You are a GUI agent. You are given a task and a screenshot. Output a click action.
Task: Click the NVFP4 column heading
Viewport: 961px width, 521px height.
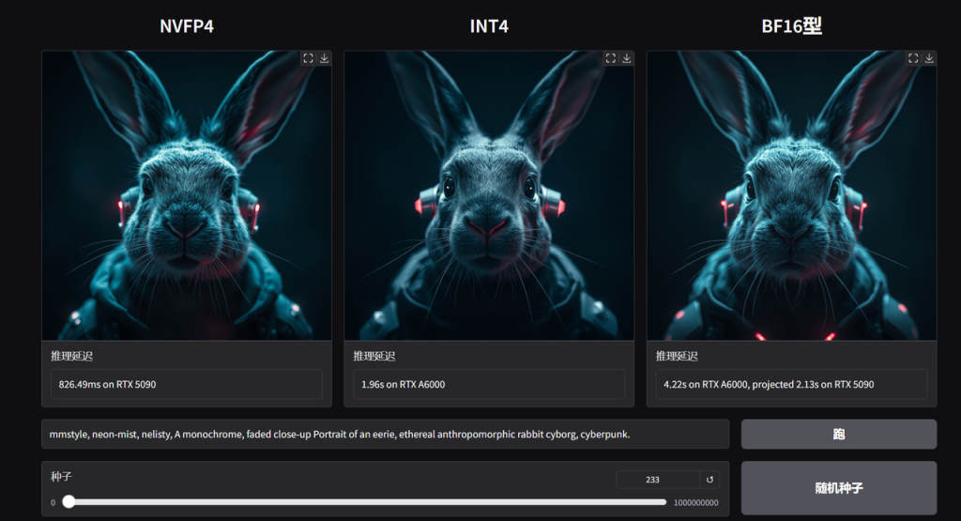pos(186,26)
